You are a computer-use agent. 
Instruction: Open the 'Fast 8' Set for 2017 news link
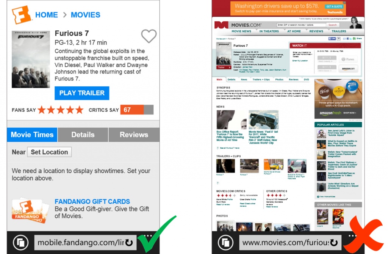pos(264,137)
